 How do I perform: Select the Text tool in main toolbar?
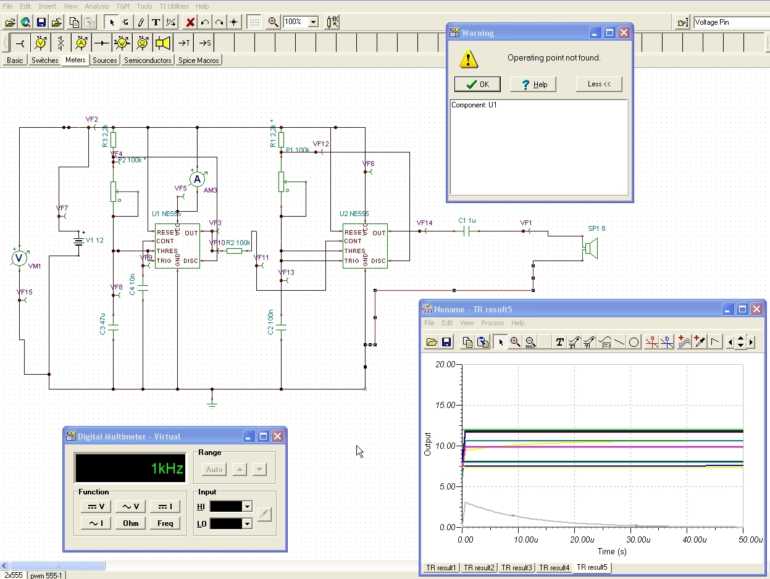(x=156, y=22)
